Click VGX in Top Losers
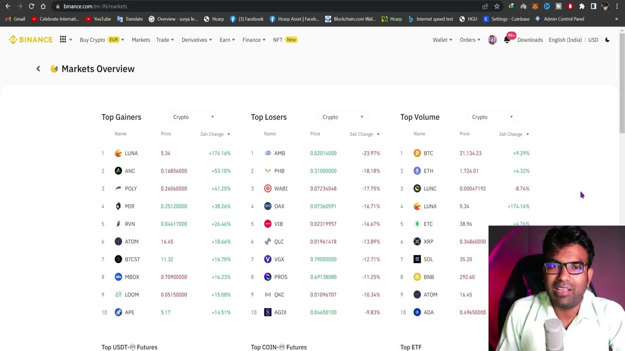The image size is (625, 351). point(279,259)
